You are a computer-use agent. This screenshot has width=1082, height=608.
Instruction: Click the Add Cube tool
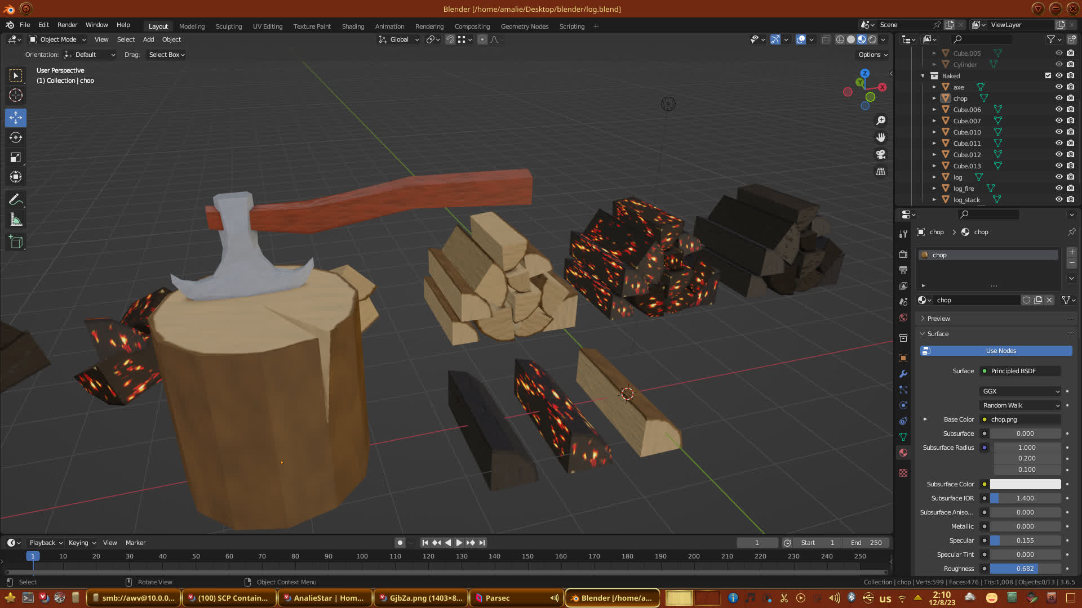click(x=16, y=242)
